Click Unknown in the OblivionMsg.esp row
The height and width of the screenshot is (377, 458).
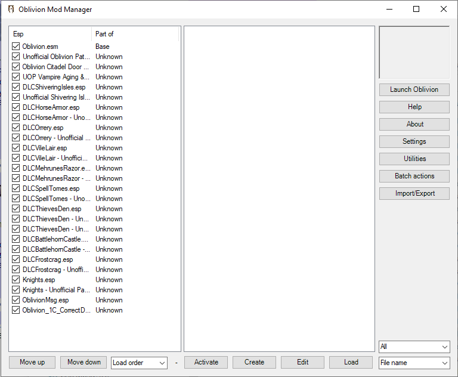click(x=109, y=300)
